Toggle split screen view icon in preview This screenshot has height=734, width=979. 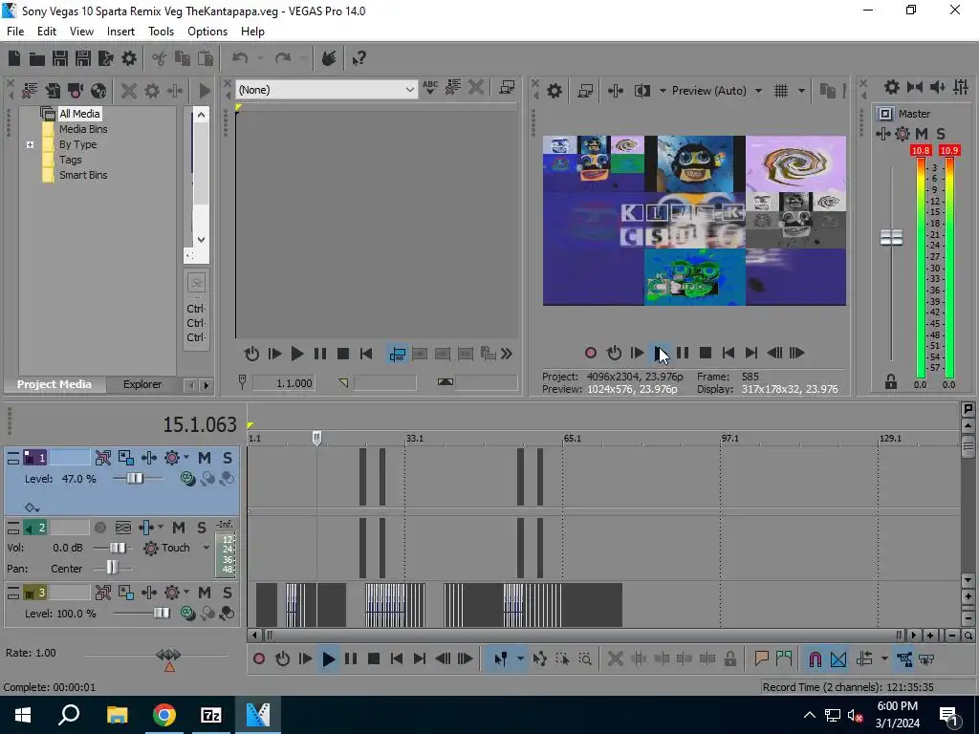642,91
